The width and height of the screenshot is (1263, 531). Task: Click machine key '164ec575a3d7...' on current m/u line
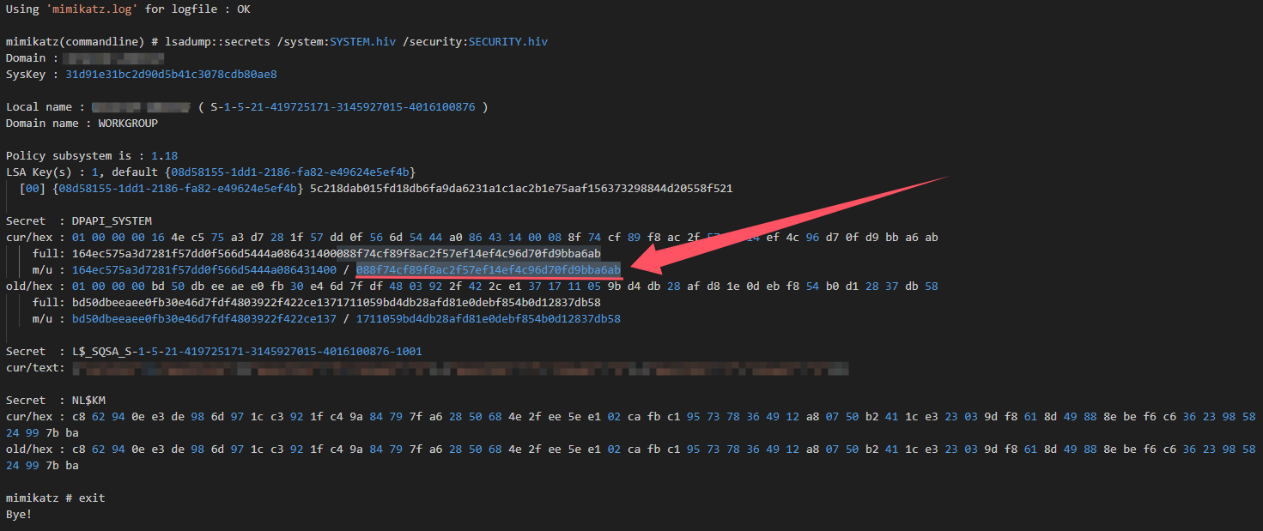tap(203, 270)
